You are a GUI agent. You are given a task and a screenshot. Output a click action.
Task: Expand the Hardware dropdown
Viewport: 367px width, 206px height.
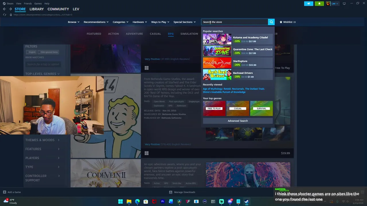(x=140, y=22)
